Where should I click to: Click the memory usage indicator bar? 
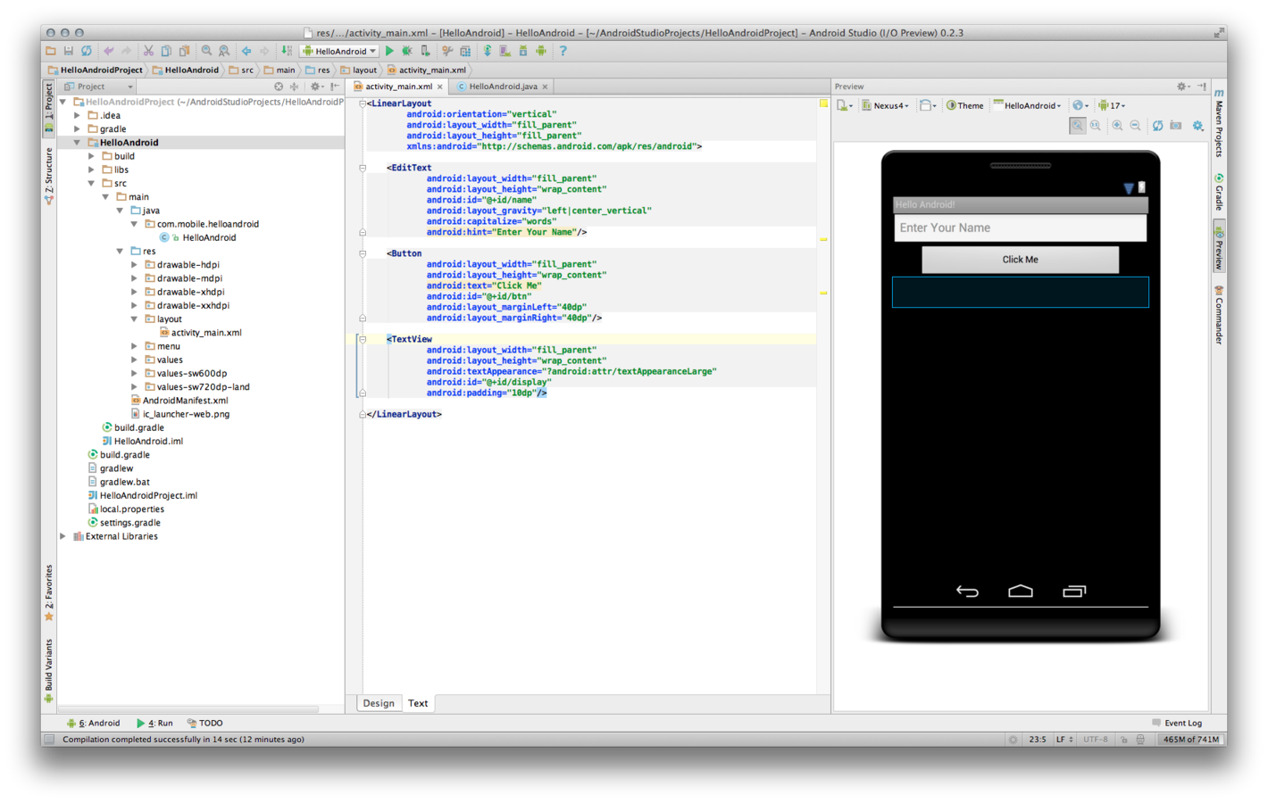1190,739
